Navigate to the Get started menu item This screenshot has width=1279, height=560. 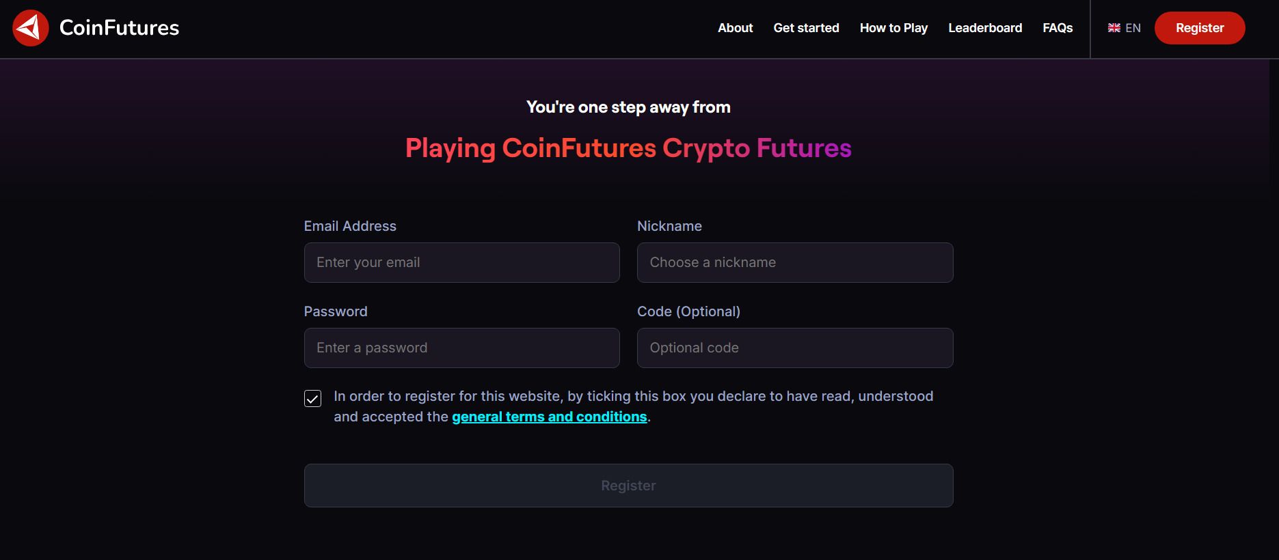(806, 28)
